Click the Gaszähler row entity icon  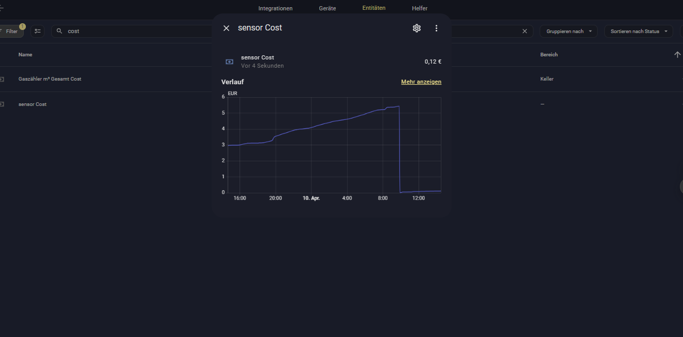2,79
